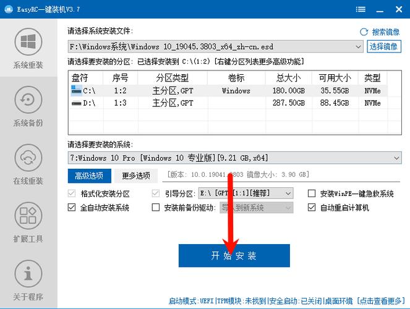Open the 系统重装 sidebar section
Image resolution: width=410 pixels, height=309 pixels.
(x=28, y=48)
